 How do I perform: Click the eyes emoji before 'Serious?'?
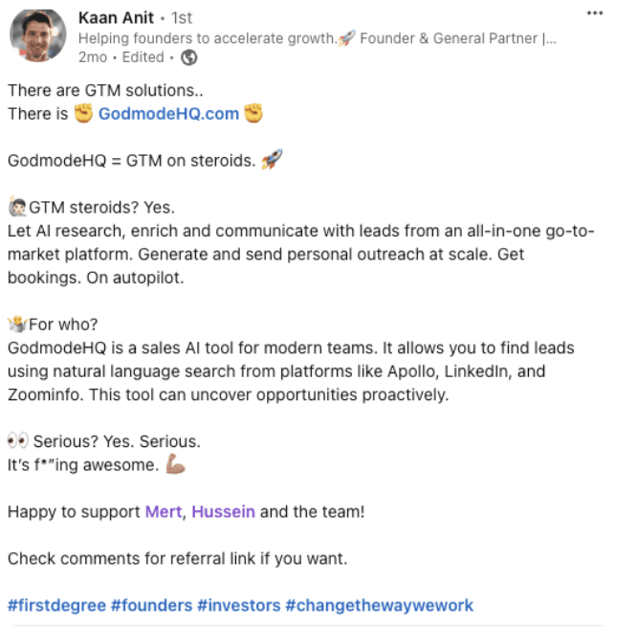point(17,441)
